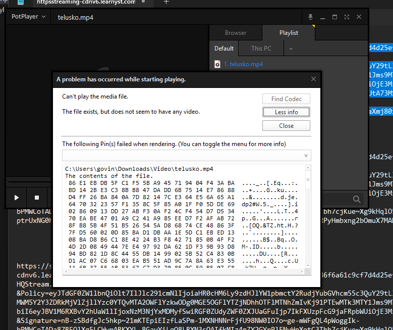
Task: Open new tab with plus in editor
Action: click(x=166, y=2)
